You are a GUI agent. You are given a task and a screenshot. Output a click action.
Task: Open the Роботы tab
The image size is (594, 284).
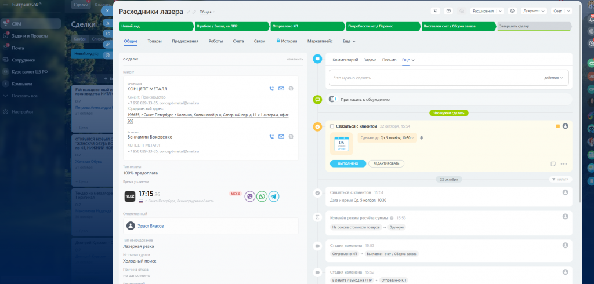216,41
